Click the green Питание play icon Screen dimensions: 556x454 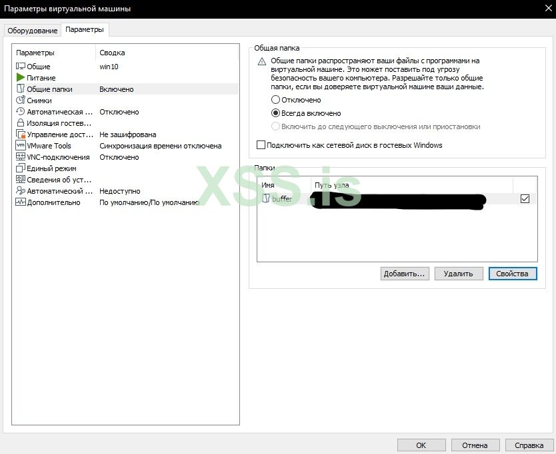click(21, 78)
